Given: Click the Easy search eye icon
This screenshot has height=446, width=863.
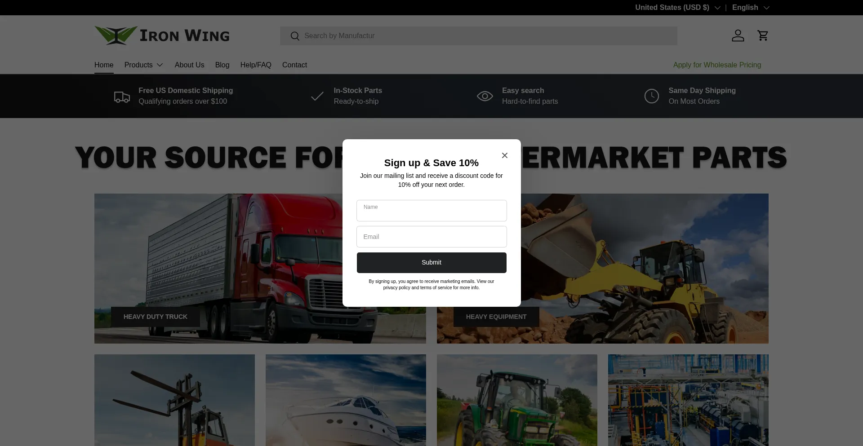Looking at the screenshot, I should [485, 96].
